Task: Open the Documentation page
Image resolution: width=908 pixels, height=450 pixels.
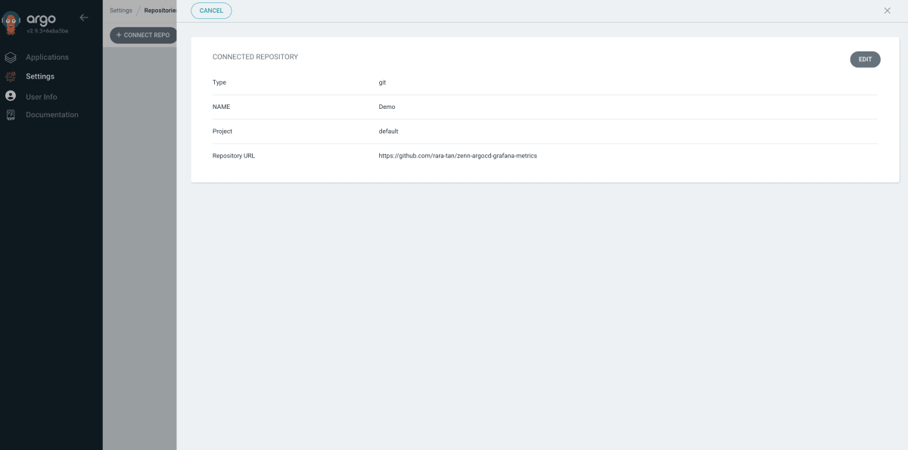Action: point(52,115)
